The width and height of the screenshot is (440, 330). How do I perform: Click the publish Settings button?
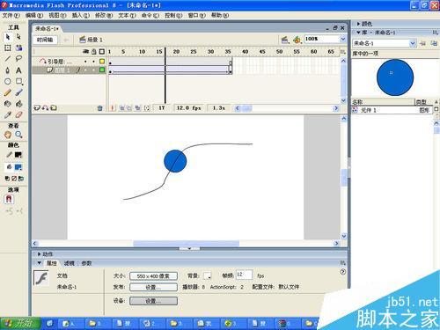coord(153,287)
